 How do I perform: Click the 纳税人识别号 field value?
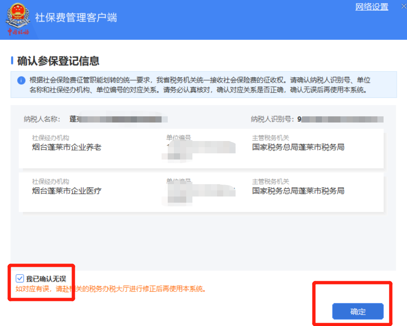(340, 119)
